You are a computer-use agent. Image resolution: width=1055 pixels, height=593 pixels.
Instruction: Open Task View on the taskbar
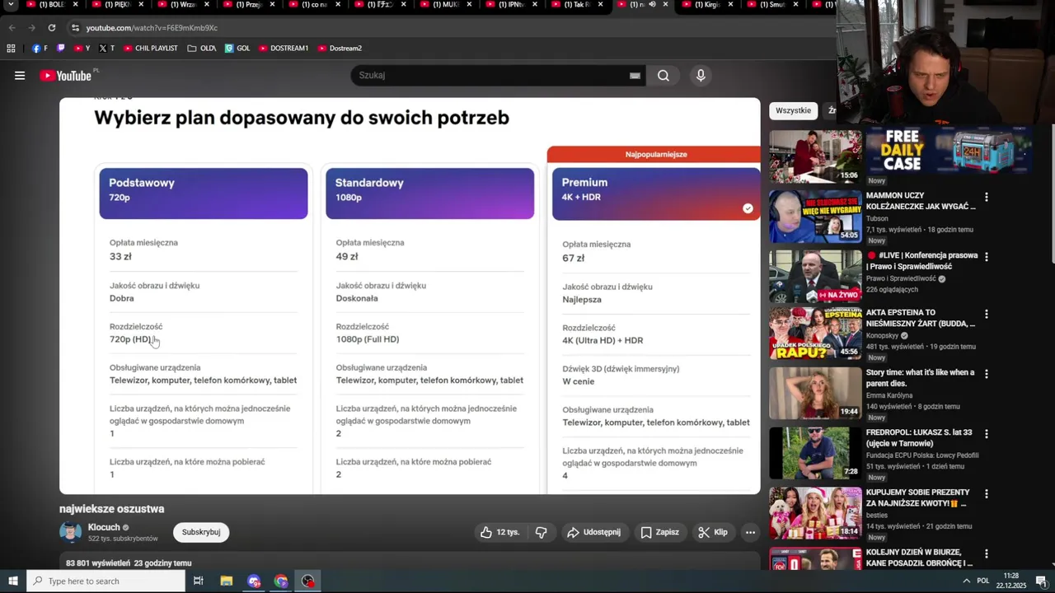point(199,581)
